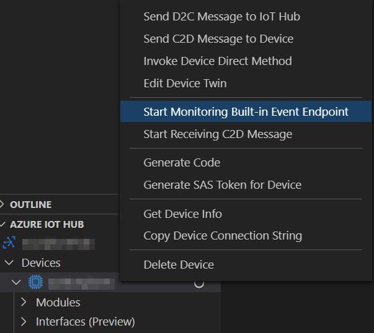The image size is (374, 333).
Task: Start Monitoring Built-in Event Endpoint
Action: pyautogui.click(x=246, y=111)
